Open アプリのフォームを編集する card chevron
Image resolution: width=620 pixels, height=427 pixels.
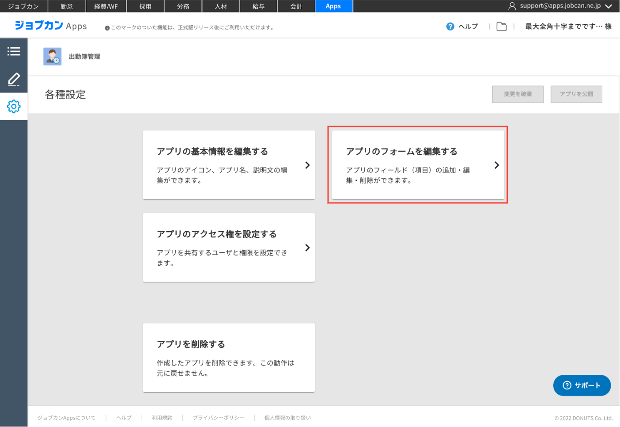pyautogui.click(x=496, y=165)
